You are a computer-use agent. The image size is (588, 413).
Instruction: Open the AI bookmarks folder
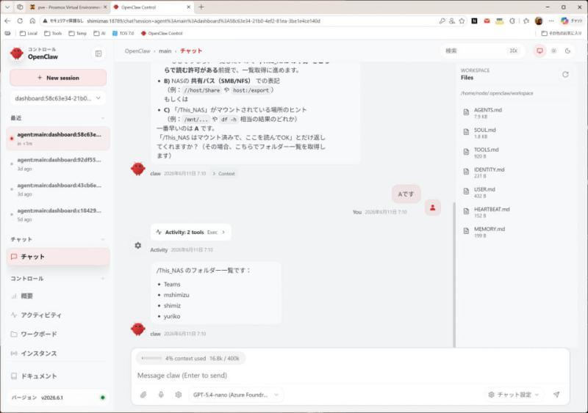99,33
